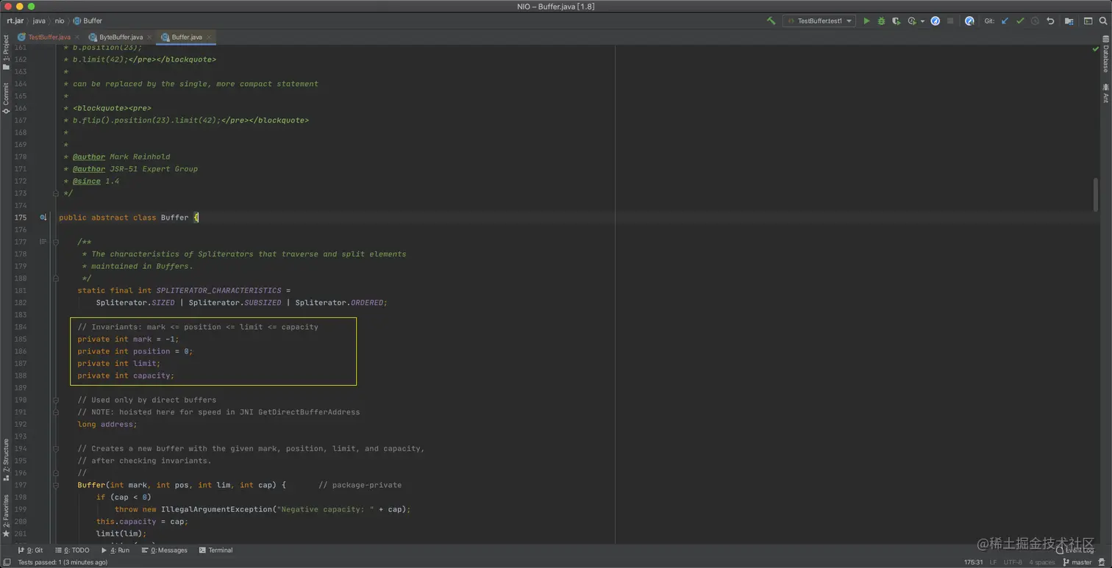Image resolution: width=1112 pixels, height=568 pixels.
Task: Click line number 197 in gutter
Action: 20,485
